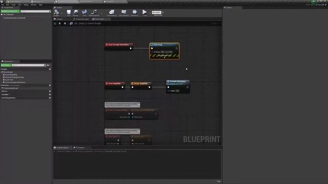Open the Hide Unrelated options dropdown arrow

click(102, 13)
